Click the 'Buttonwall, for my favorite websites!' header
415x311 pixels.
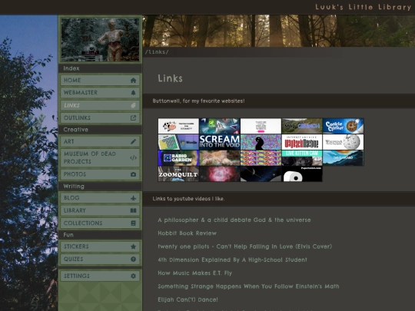198,101
